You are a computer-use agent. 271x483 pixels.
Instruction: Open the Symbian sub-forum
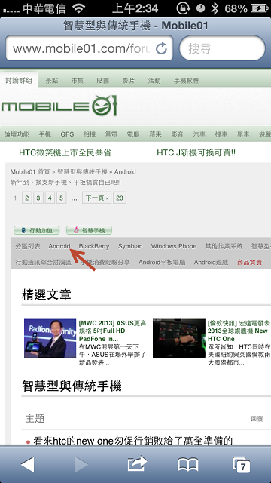(130, 246)
